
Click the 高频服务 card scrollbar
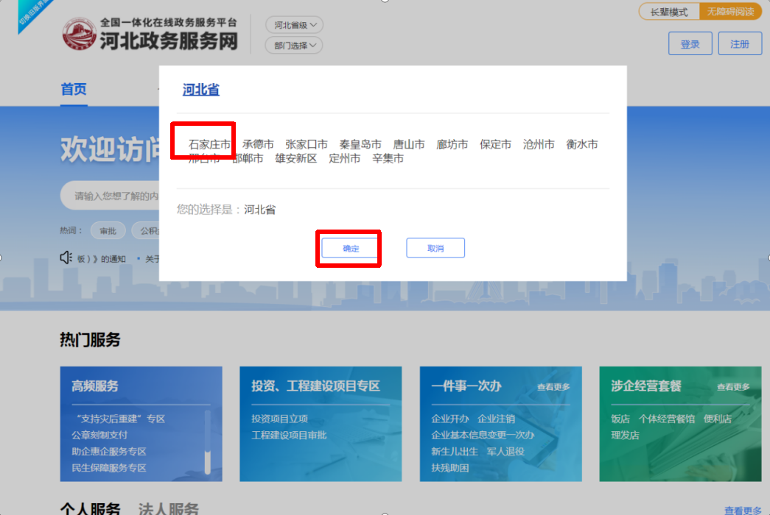point(207,441)
